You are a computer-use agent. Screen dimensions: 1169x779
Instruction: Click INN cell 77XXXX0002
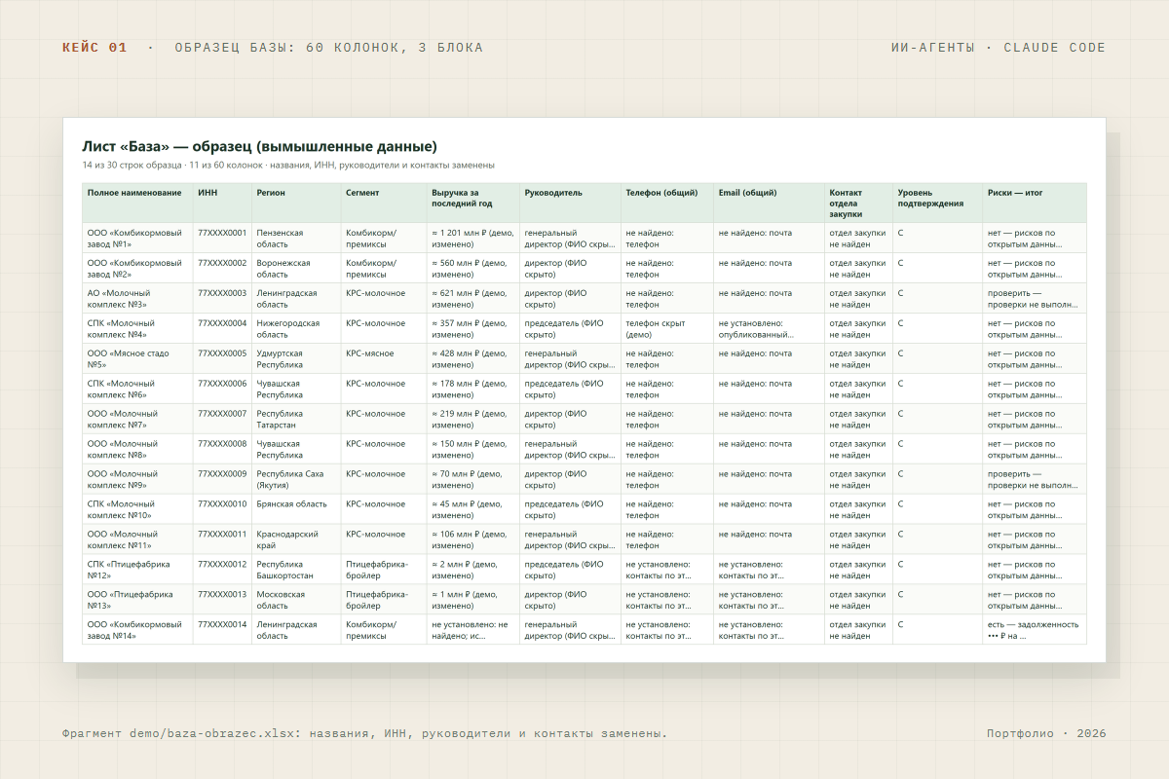tap(222, 269)
